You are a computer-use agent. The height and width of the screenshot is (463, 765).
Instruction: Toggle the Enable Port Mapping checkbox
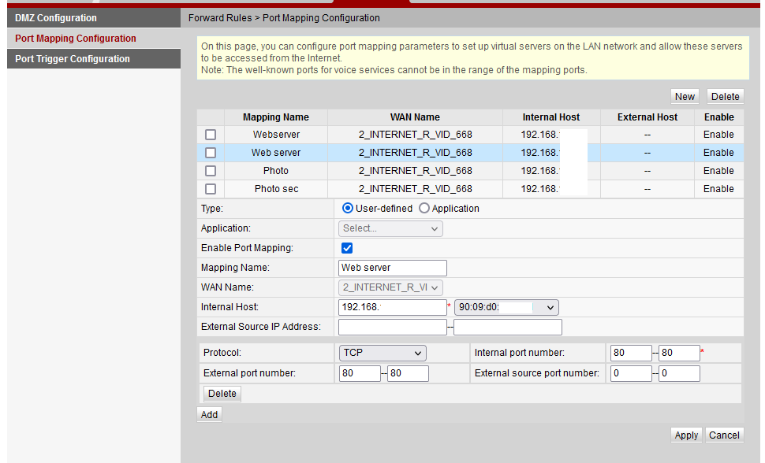347,248
